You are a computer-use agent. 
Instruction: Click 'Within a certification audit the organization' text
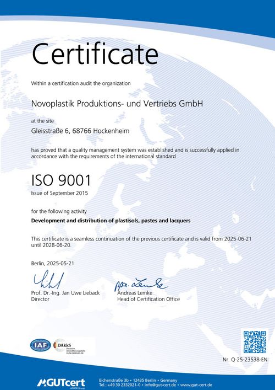pyautogui.click(x=81, y=84)
